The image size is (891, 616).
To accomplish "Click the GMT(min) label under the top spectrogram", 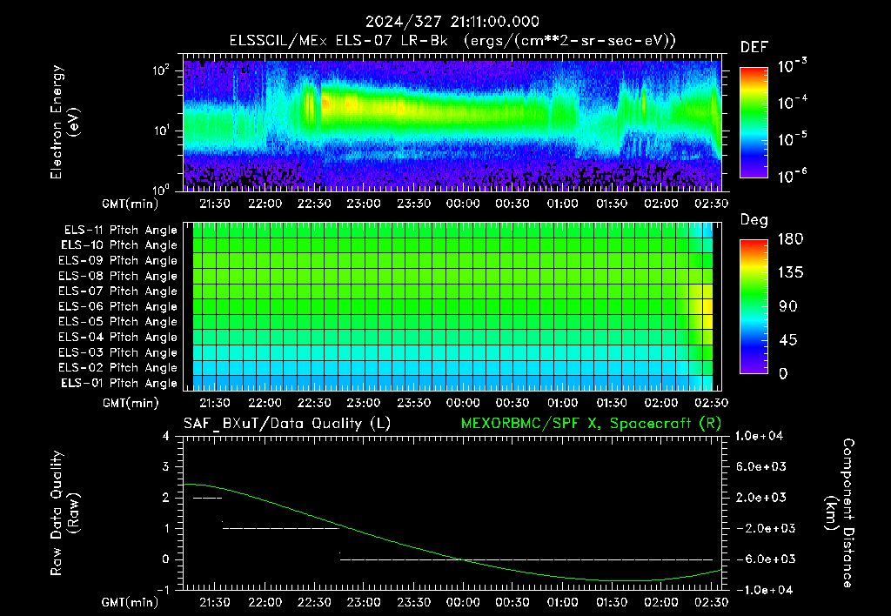I will 131,204.
